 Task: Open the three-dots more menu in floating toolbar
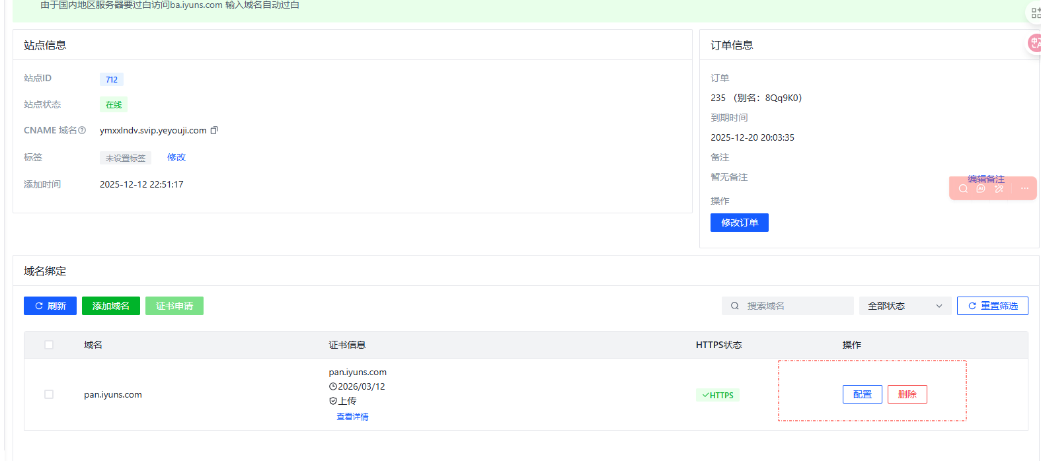click(x=1024, y=189)
